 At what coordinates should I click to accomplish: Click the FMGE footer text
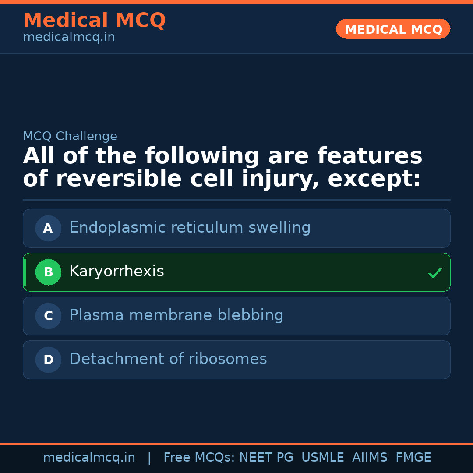point(413,458)
